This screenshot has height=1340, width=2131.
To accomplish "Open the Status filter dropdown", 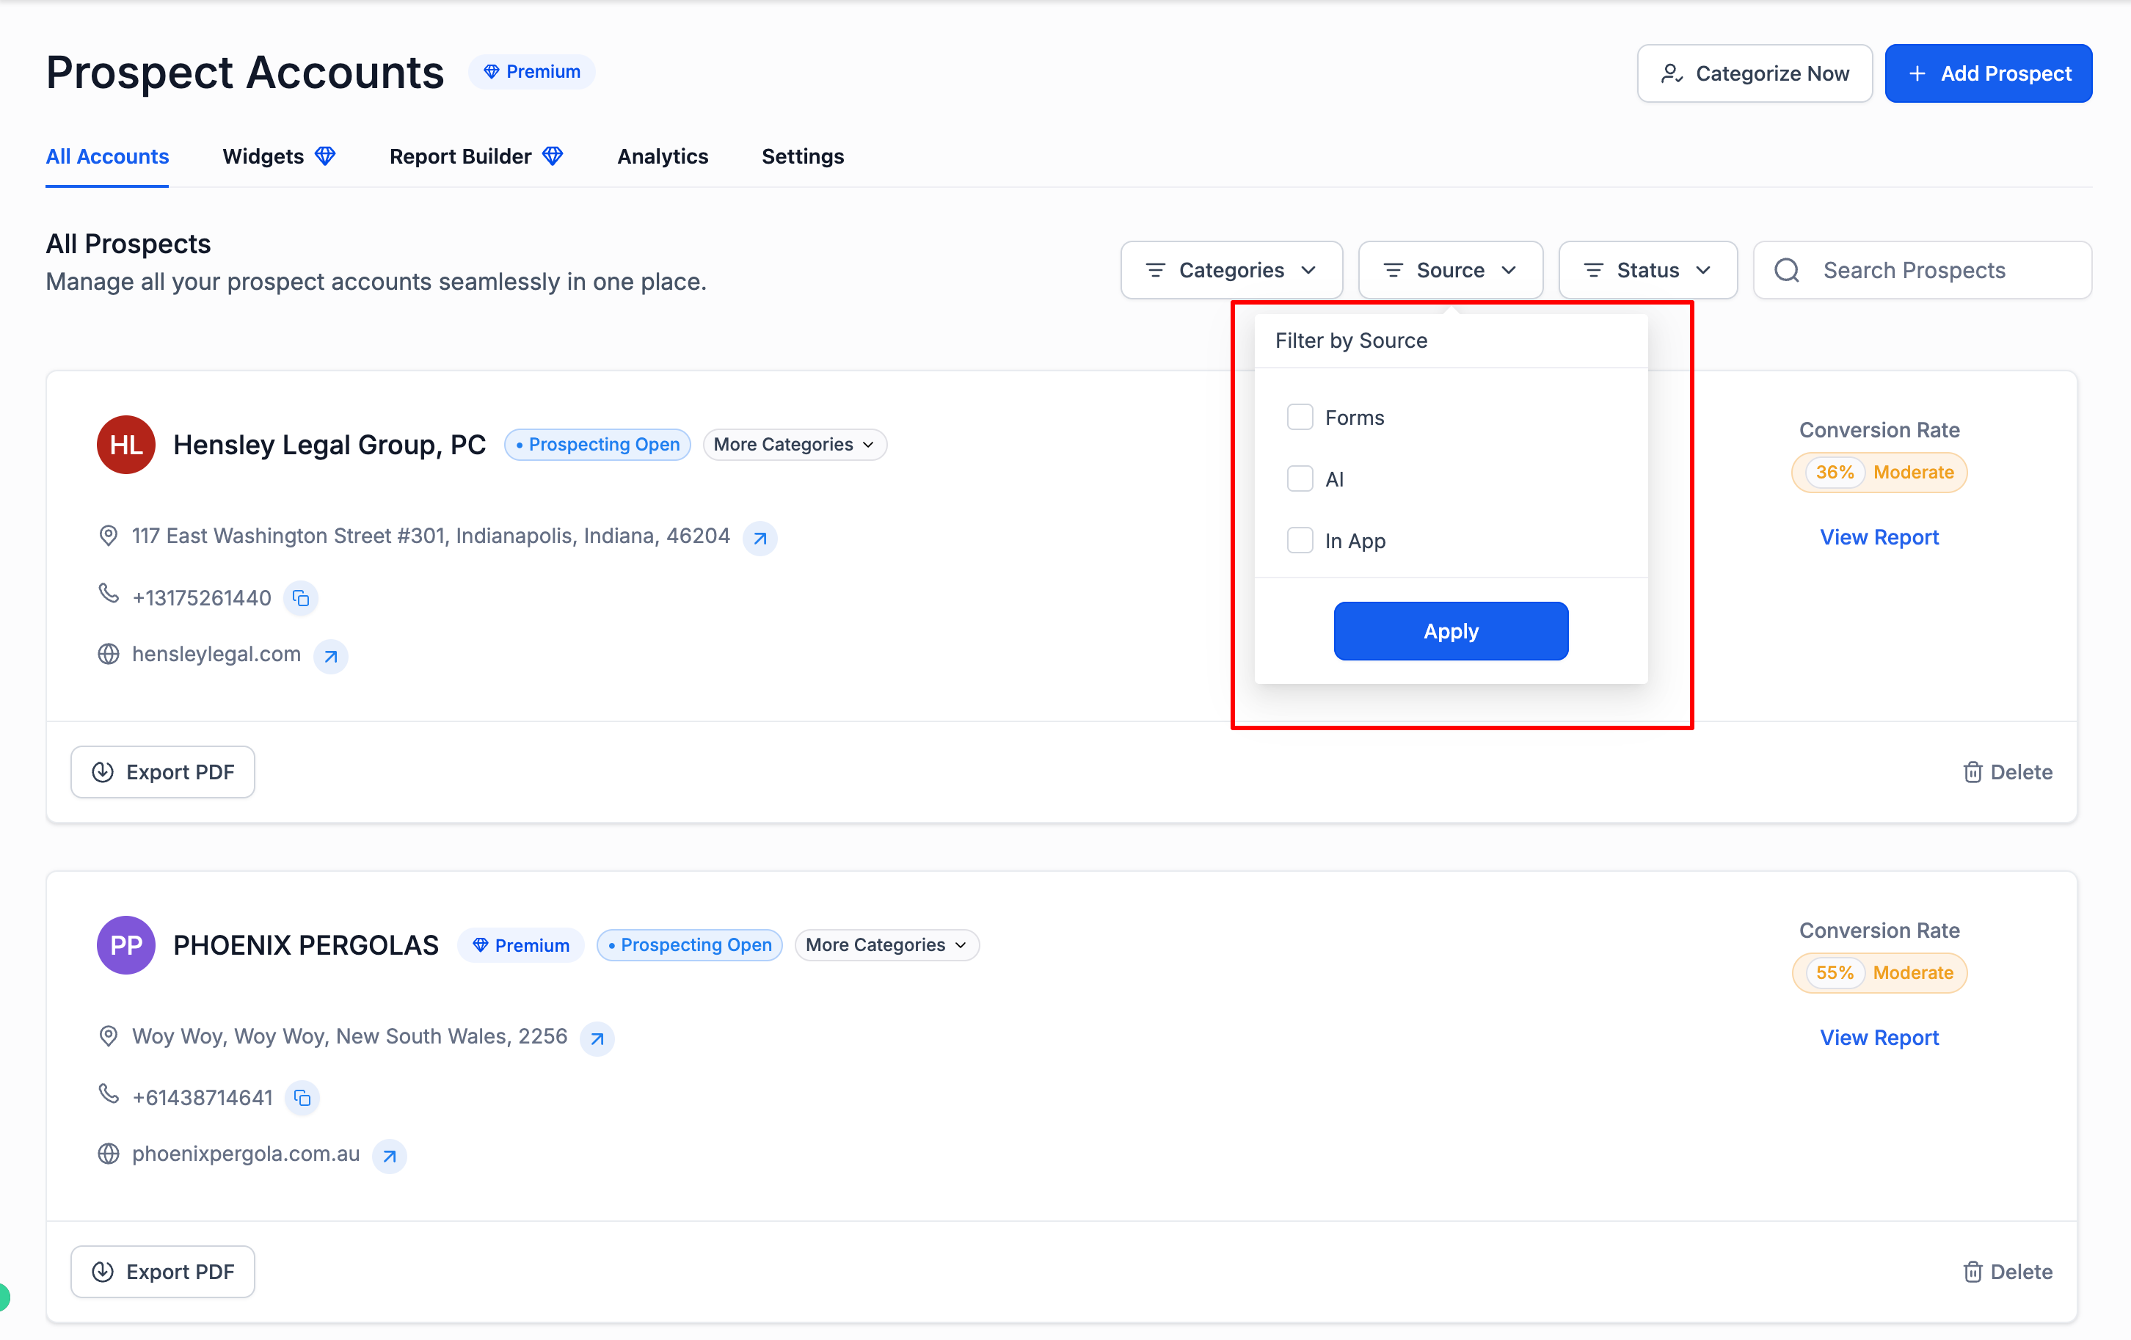I will click(x=1647, y=270).
